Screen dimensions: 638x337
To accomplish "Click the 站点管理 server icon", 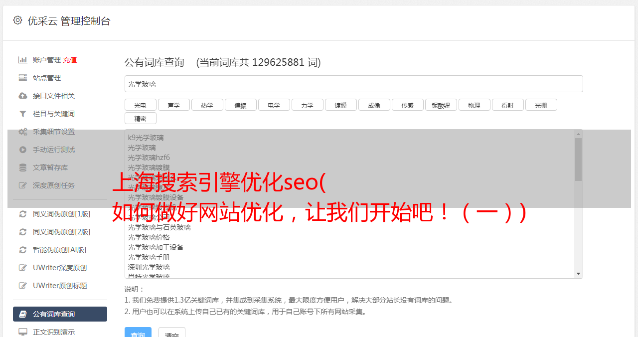I will pos(23,78).
